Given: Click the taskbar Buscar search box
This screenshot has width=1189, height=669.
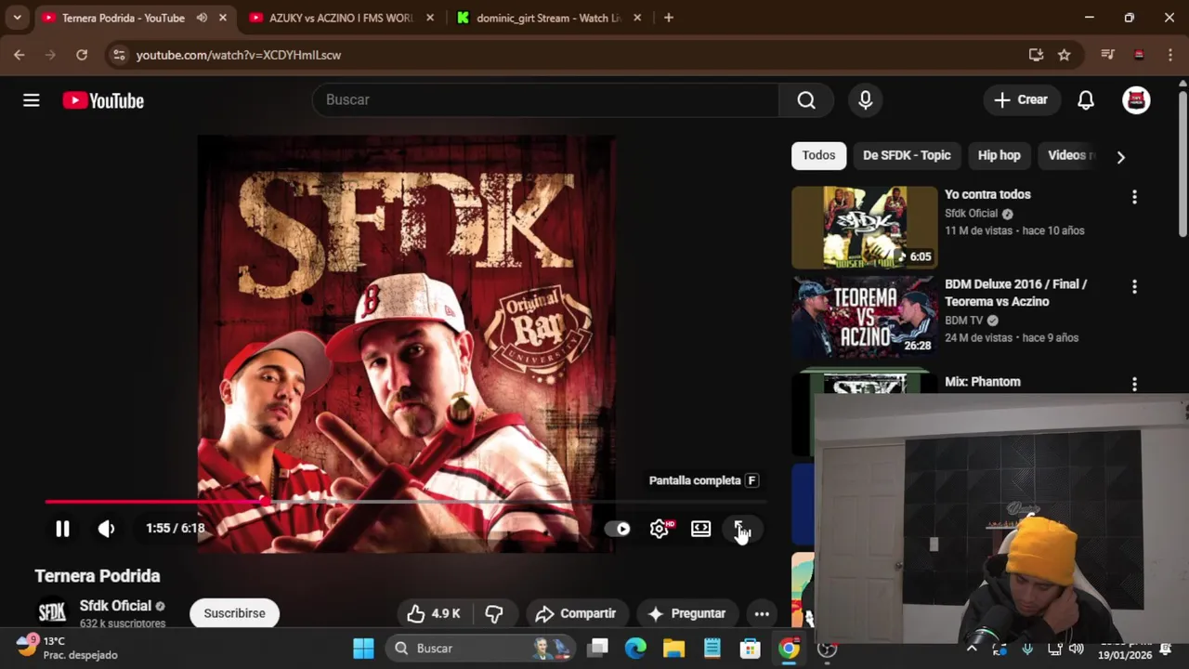Looking at the screenshot, I should coord(478,649).
